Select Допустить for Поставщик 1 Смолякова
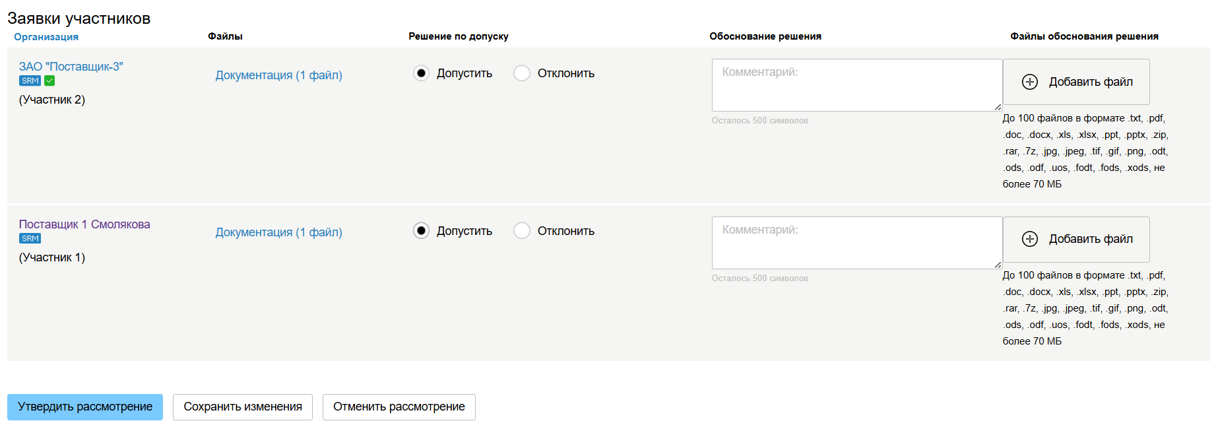 [x=421, y=231]
